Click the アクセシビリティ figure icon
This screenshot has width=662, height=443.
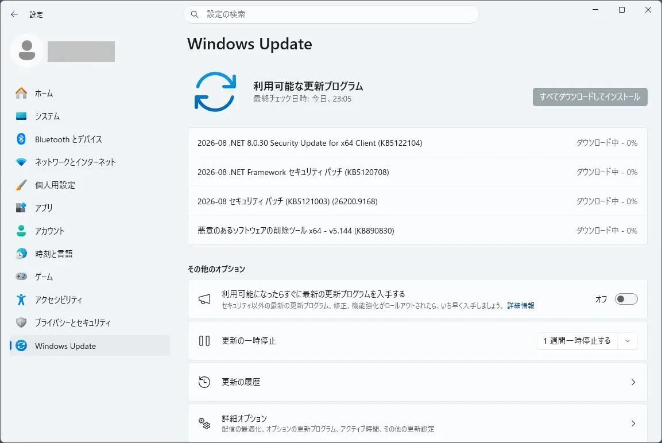(x=21, y=300)
